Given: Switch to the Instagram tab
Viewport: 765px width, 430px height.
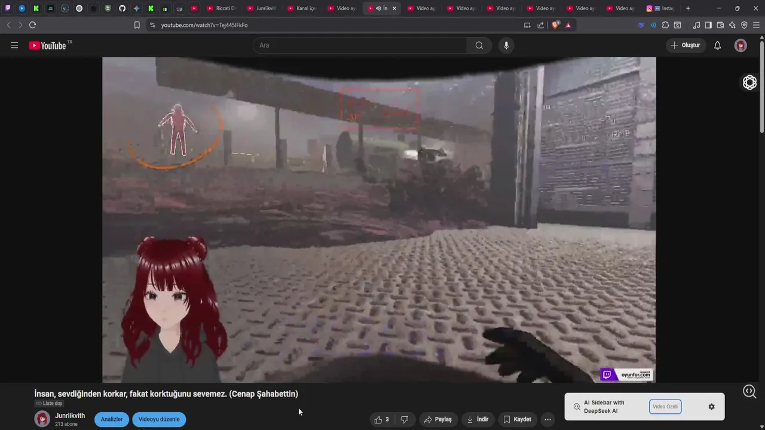Looking at the screenshot, I should point(660,8).
